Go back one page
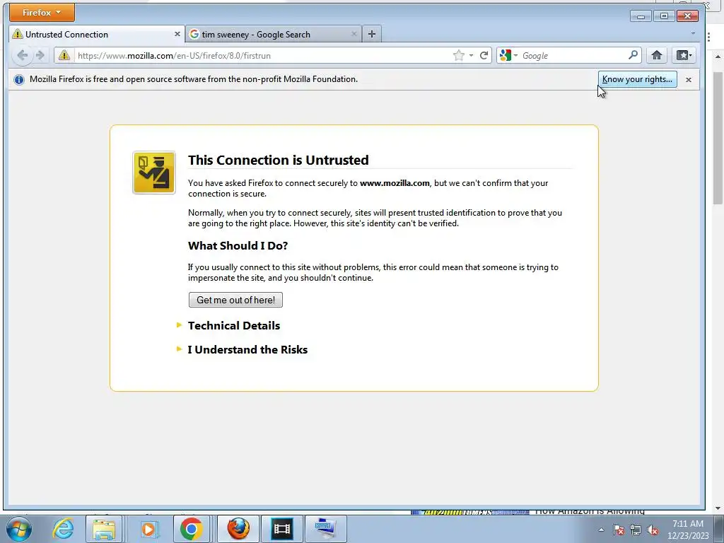The width and height of the screenshot is (724, 543). pos(22,55)
